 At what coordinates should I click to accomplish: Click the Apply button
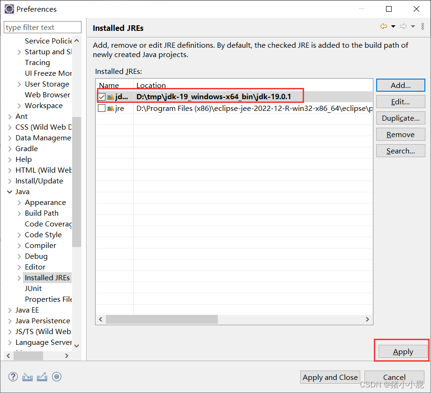[x=403, y=351]
